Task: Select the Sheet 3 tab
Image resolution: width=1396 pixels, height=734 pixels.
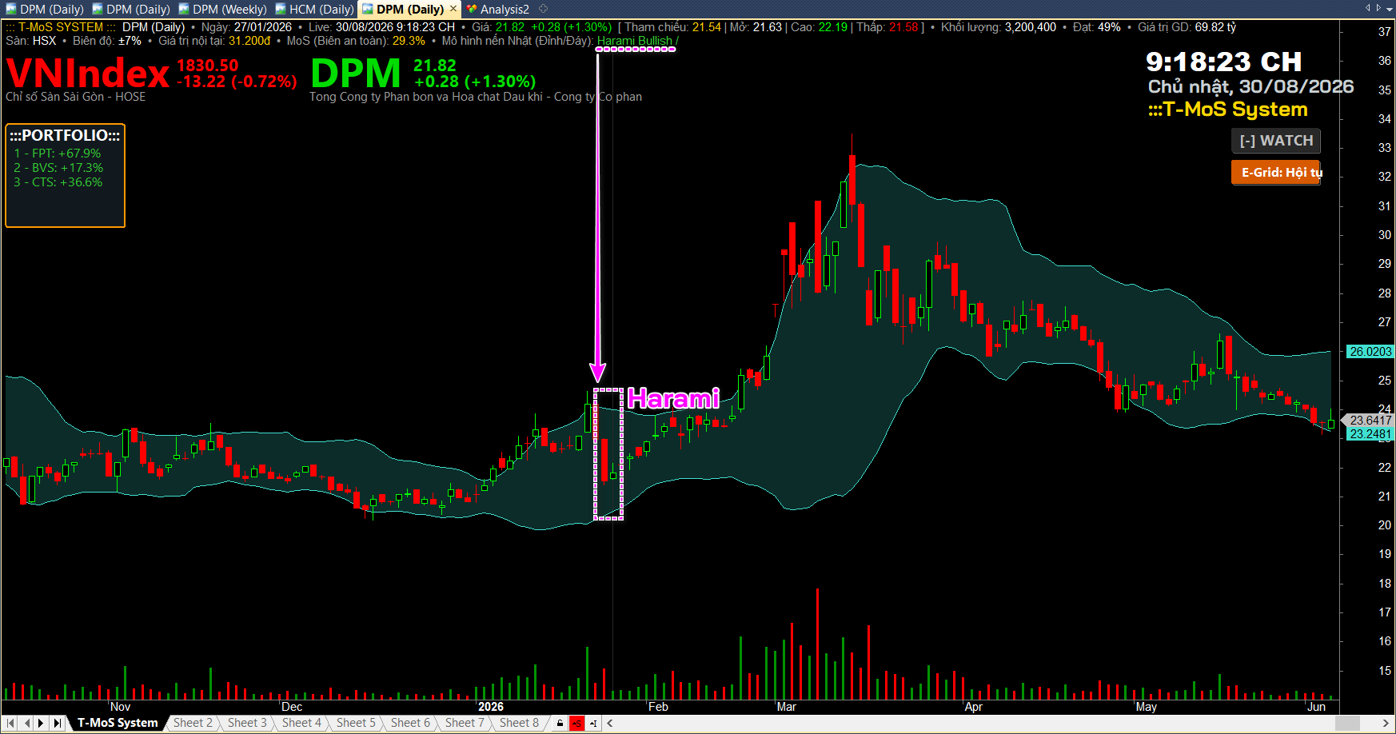Action: [x=247, y=723]
